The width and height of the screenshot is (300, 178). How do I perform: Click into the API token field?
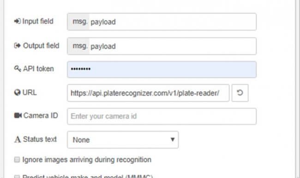(x=162, y=69)
